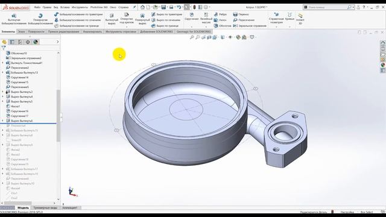This screenshot has height=217, width=386.
Task: Click the Hole Wizard (Отверстие под крепеж) icon
Action: click(127, 15)
